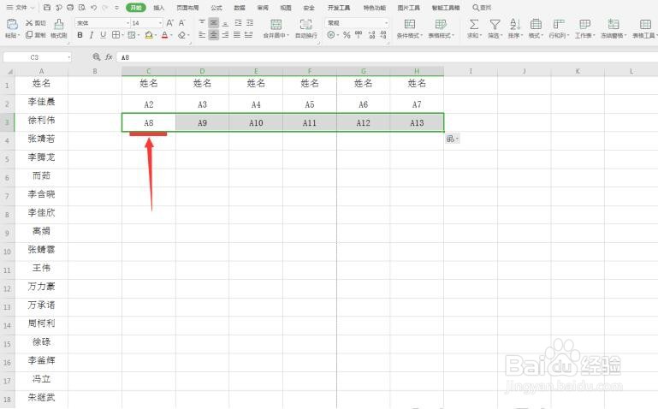This screenshot has width=658, height=409.
Task: Open the number format dropdown (常规)
Action: [386, 23]
